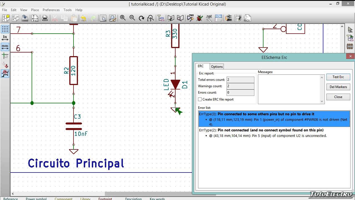The image size is (355, 200).
Task: Open page settings icon
Action: pyautogui.click(x=35, y=18)
